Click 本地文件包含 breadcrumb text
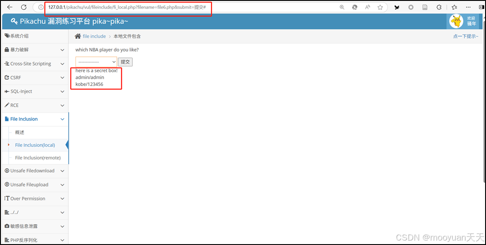Image resolution: width=486 pixels, height=245 pixels. pos(127,36)
